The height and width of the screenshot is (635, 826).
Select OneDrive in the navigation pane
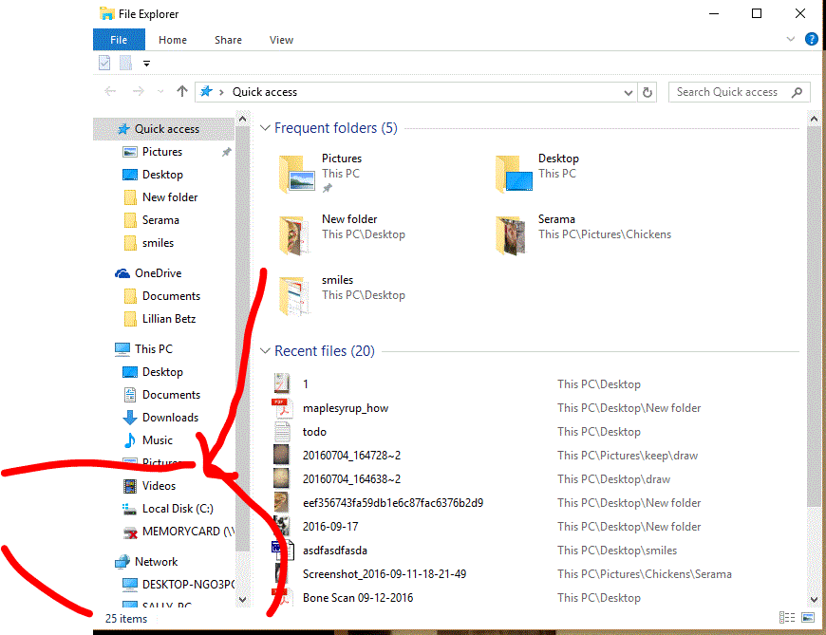point(158,273)
